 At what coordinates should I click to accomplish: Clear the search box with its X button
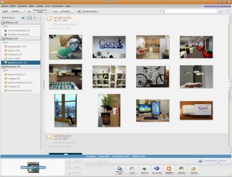coord(220,11)
